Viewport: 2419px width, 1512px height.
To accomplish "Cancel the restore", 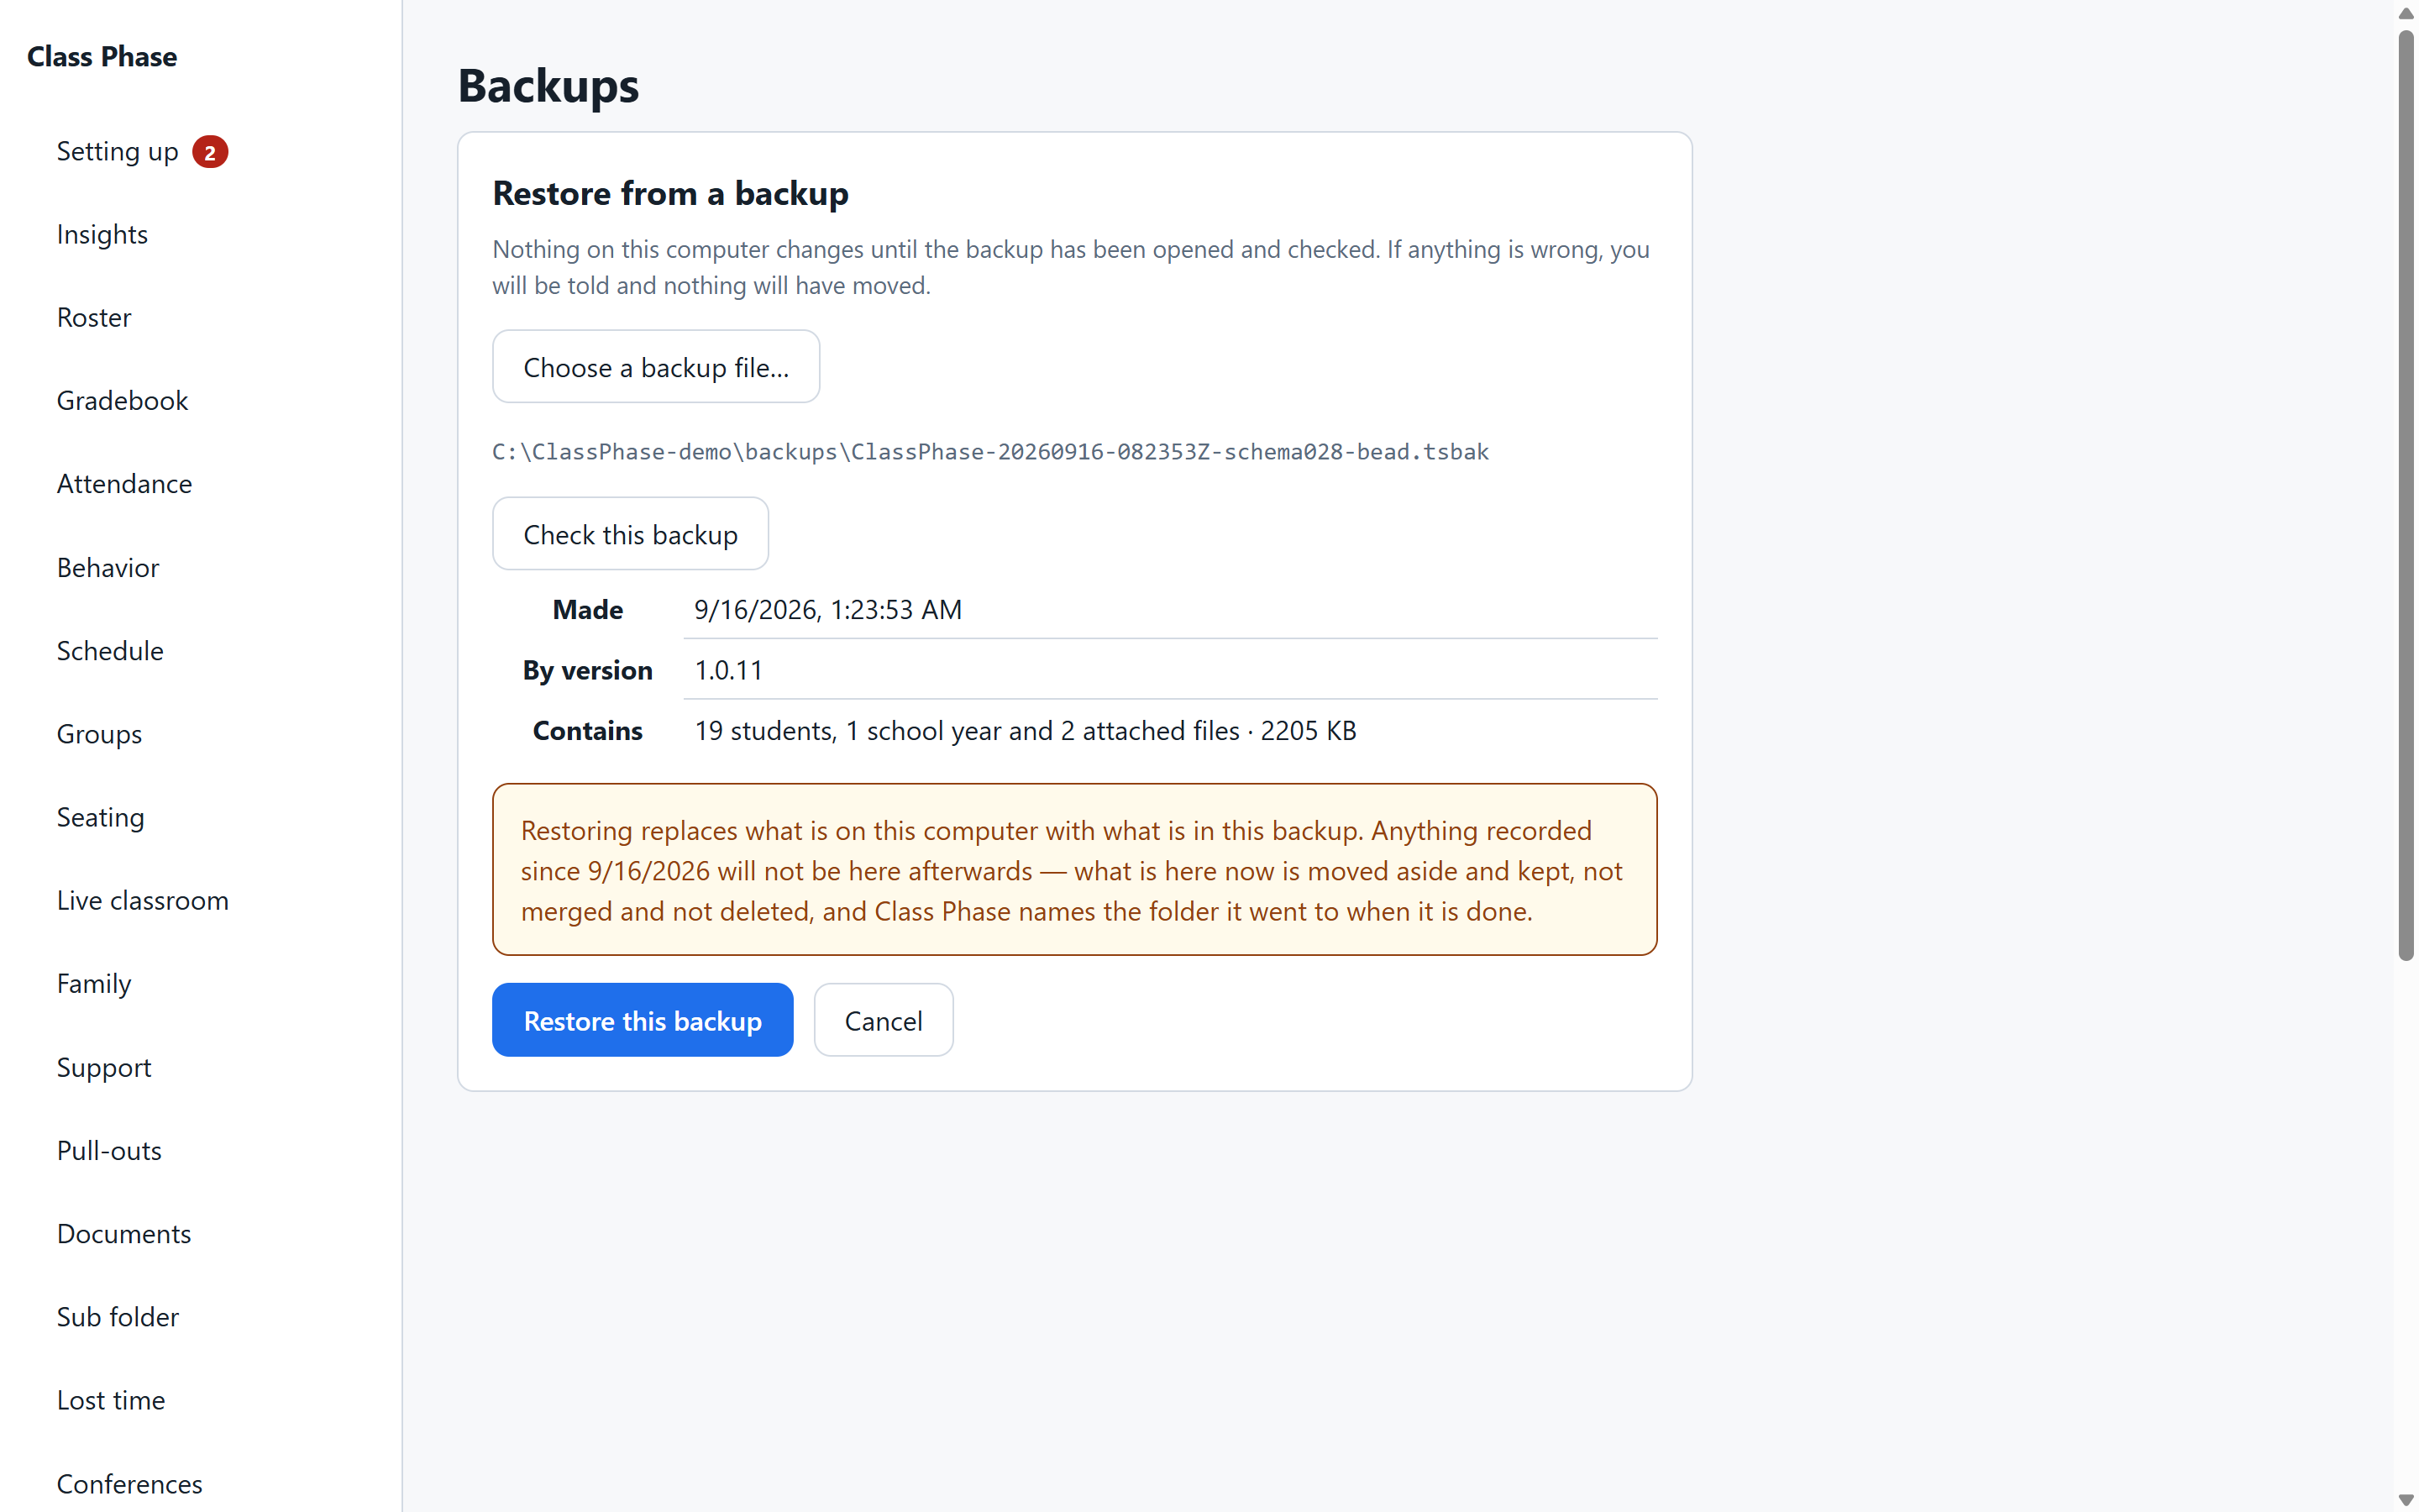I will pos(884,1020).
